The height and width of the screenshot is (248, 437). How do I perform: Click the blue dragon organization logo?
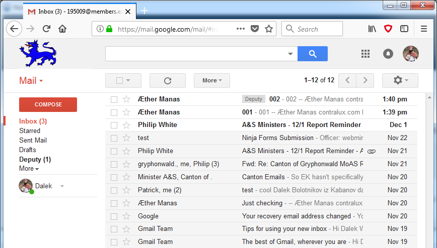[x=38, y=53]
